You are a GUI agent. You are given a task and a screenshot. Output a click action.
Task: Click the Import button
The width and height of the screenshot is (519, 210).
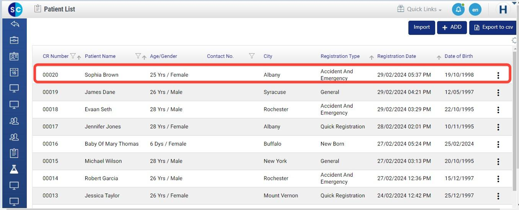coord(422,27)
